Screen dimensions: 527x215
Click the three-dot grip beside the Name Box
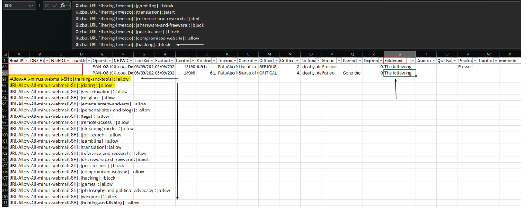coord(39,6)
